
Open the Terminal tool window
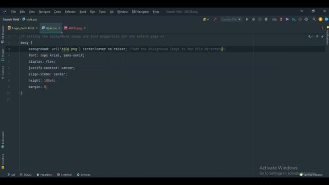pos(64,175)
